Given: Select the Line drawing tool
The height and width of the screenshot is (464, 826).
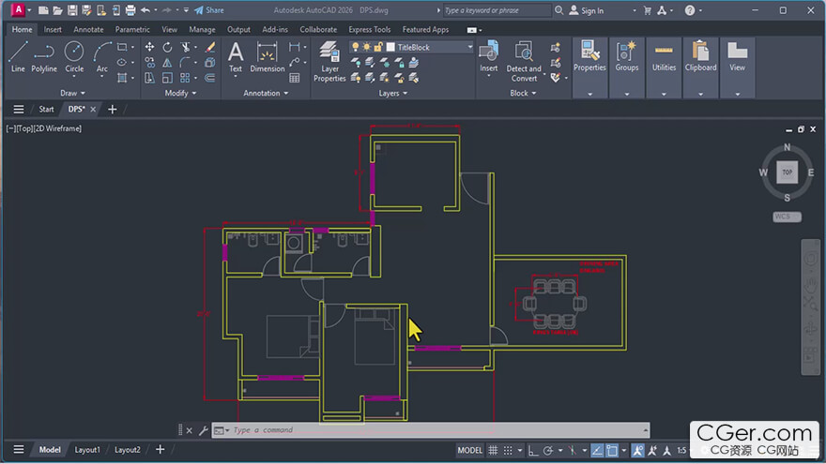Looking at the screenshot, I should coord(18,57).
